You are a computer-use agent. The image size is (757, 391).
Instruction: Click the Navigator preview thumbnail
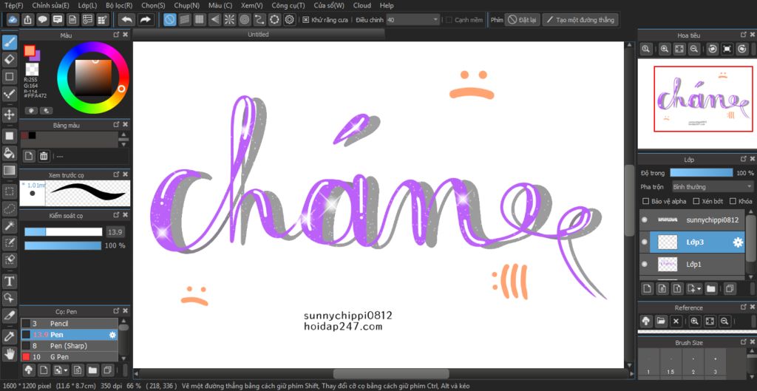[x=696, y=103]
